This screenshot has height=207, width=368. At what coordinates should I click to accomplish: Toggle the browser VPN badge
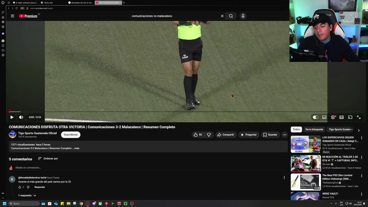22,8
